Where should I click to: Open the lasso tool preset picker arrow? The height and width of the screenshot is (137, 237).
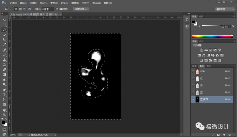(10, 9)
